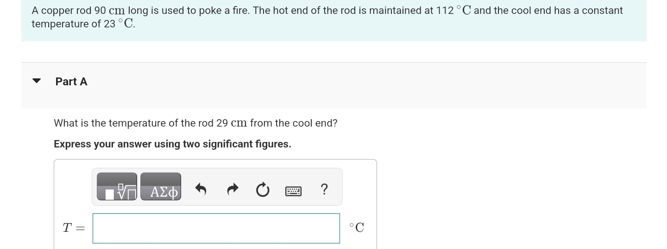Reset the answer with circular arrow icon
This screenshot has width=667, height=249.
coord(263,190)
